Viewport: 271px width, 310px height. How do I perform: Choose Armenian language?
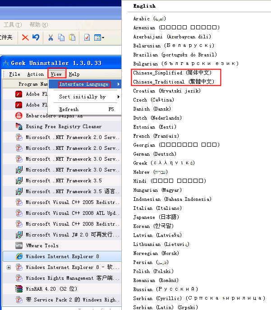[x=176, y=28]
